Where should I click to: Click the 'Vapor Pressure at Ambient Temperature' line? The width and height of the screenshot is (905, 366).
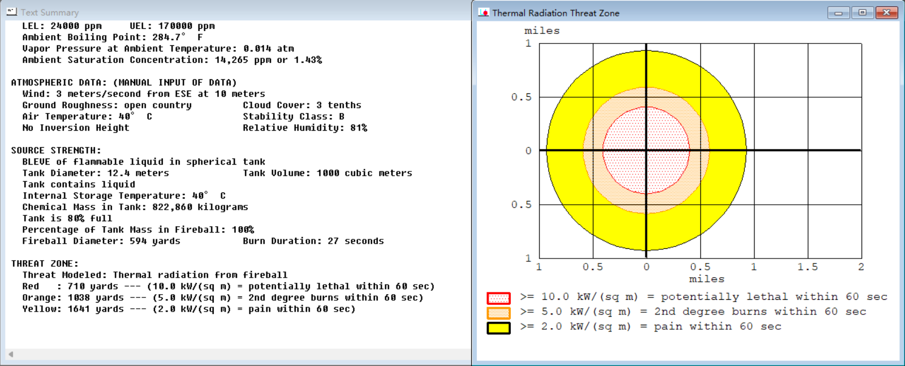pyautogui.click(x=158, y=49)
